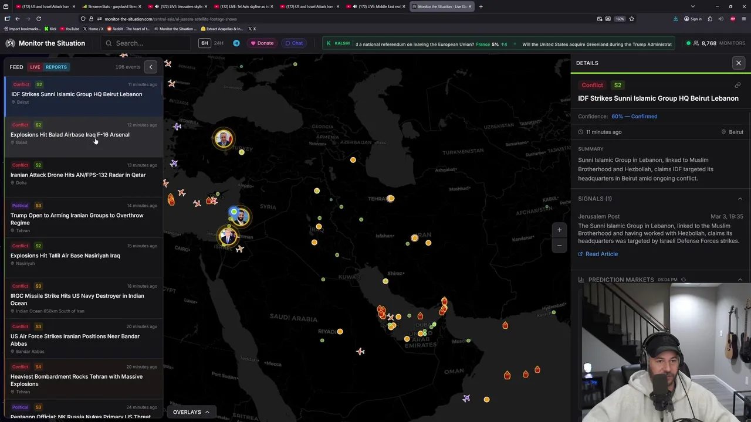Image resolution: width=751 pixels, height=422 pixels.
Task: Click the browser Back arrow
Action: point(18,19)
